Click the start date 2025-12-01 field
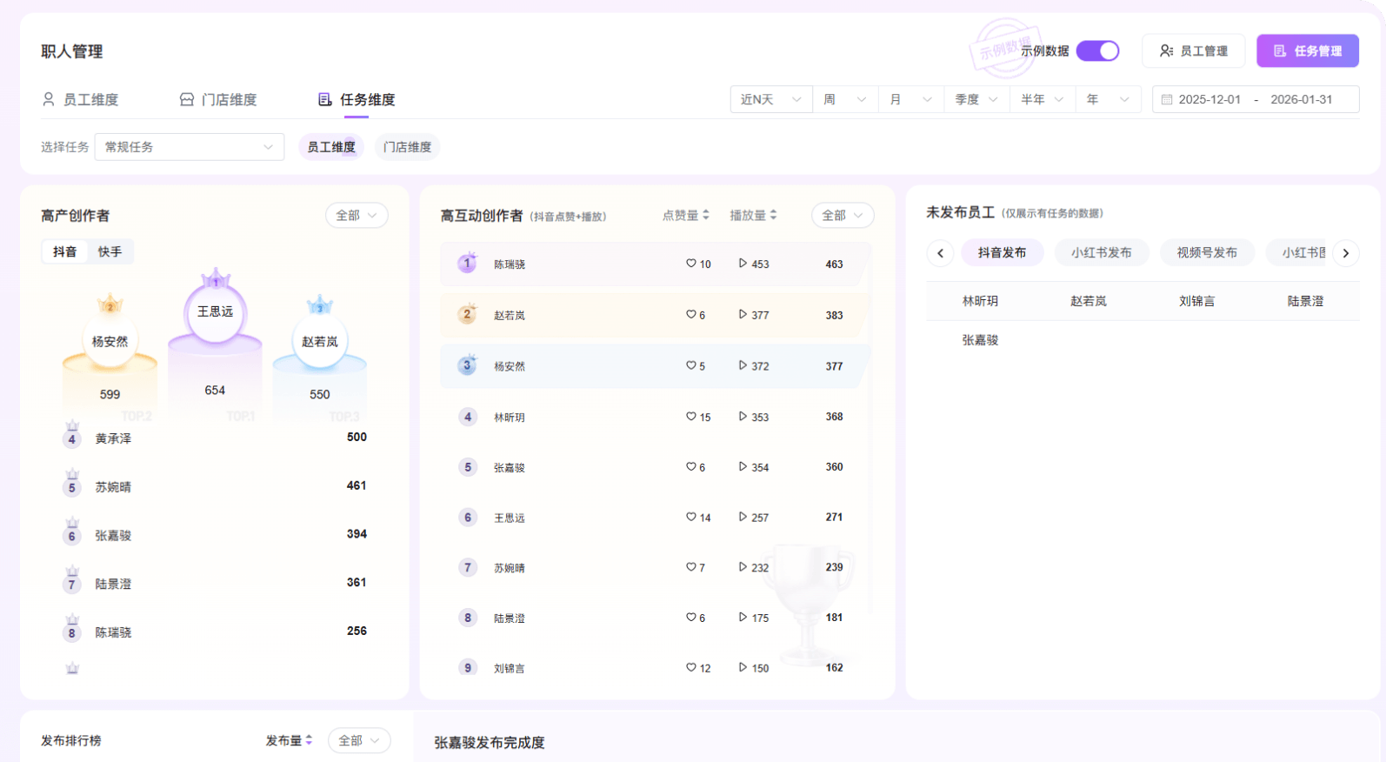Viewport: 1386px width, 762px height. coord(1209,100)
